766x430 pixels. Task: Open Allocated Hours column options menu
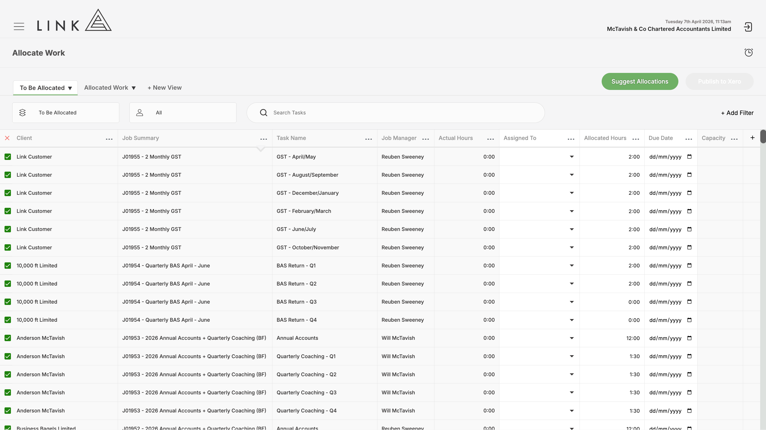click(636, 139)
